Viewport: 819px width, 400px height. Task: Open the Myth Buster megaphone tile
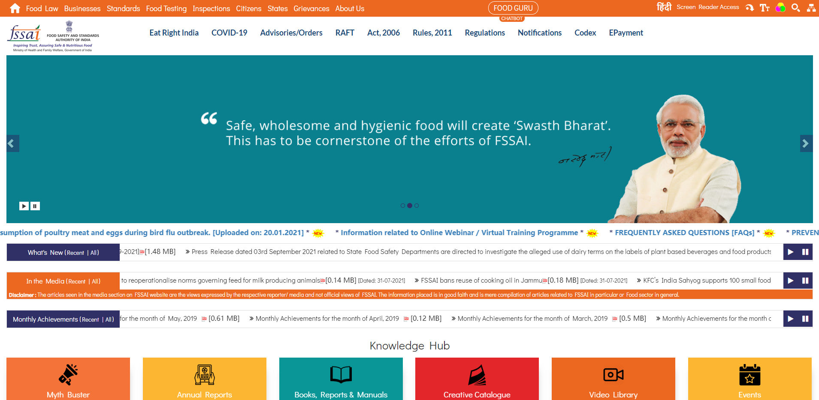[x=68, y=375]
